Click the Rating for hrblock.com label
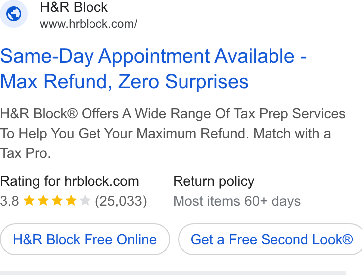This screenshot has width=362, height=275. (70, 181)
